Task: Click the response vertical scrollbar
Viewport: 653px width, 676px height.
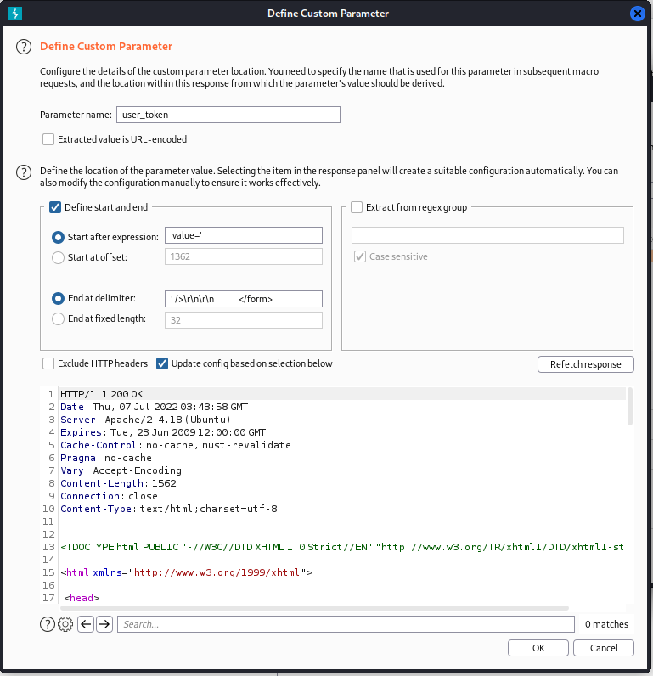Action: pyautogui.click(x=630, y=407)
